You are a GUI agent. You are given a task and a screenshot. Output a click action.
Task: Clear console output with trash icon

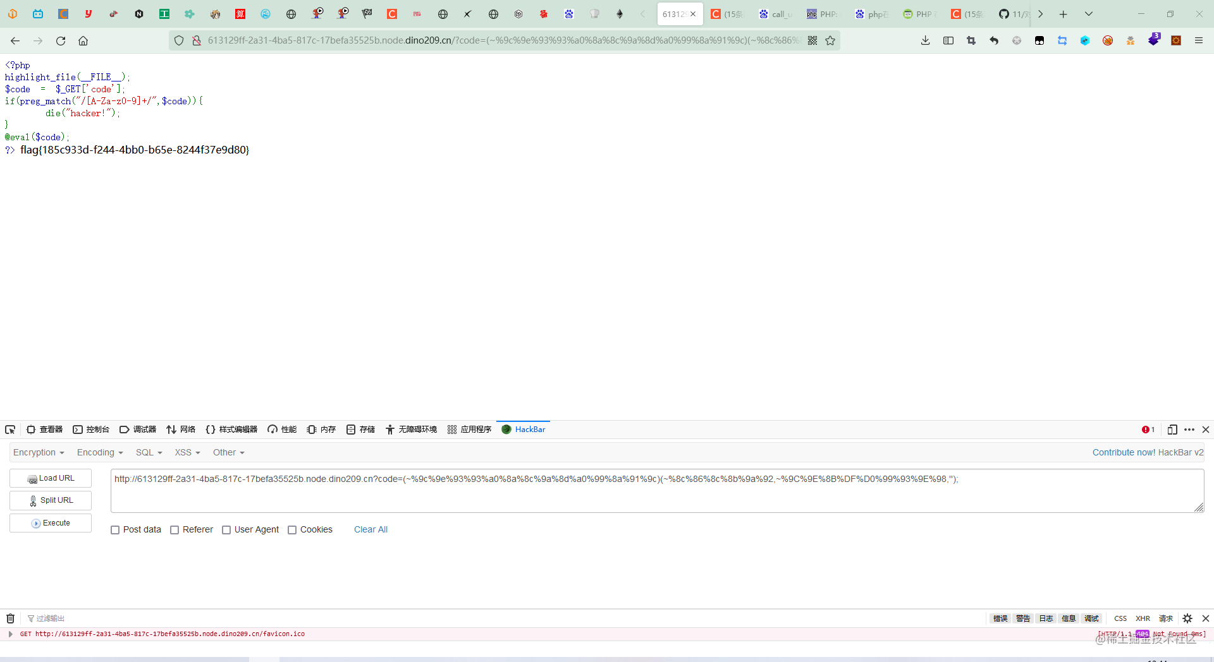(11, 618)
